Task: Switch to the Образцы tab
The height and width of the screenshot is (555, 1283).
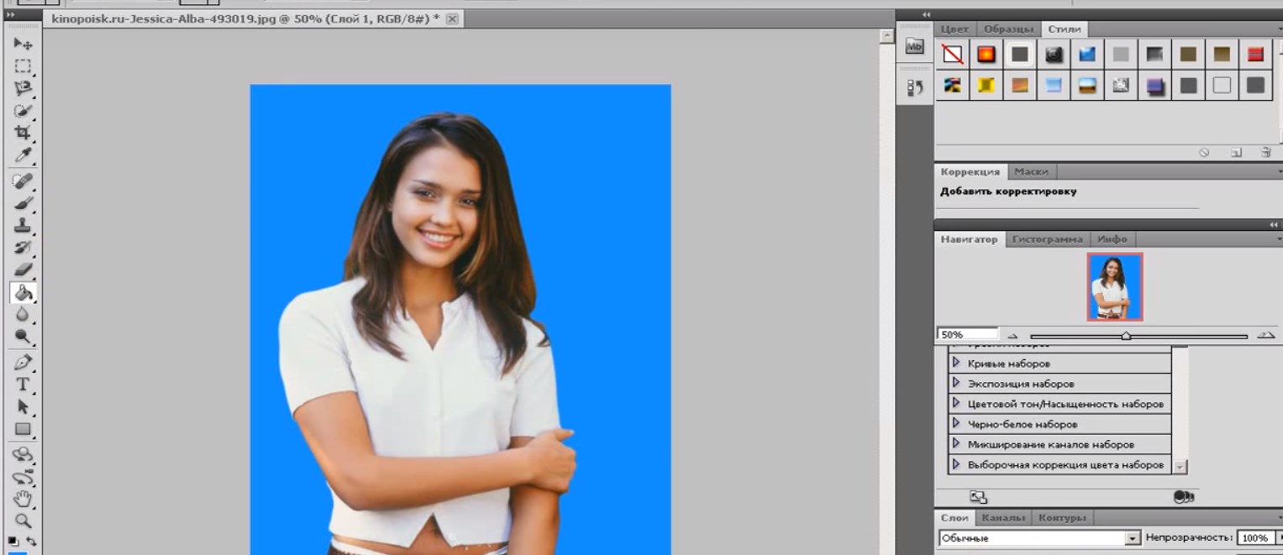Action: [x=1008, y=29]
